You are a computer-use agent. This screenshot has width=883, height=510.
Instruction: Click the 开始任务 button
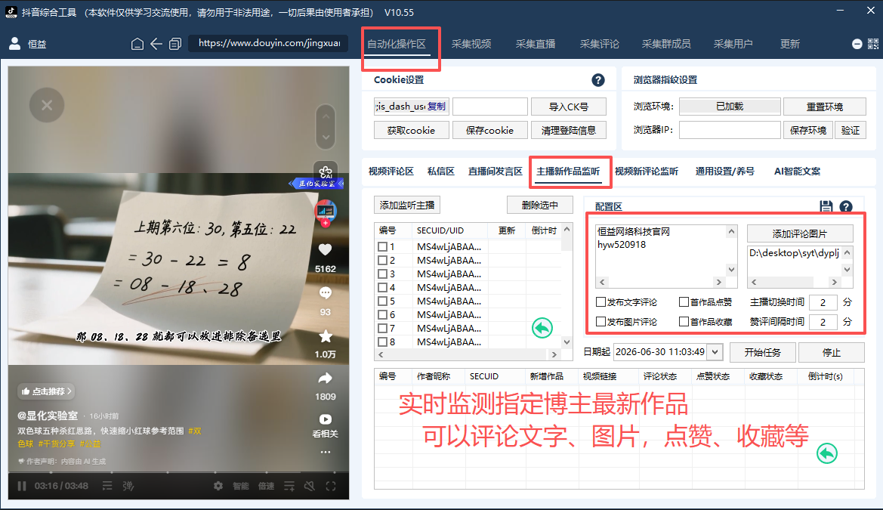[x=762, y=352]
